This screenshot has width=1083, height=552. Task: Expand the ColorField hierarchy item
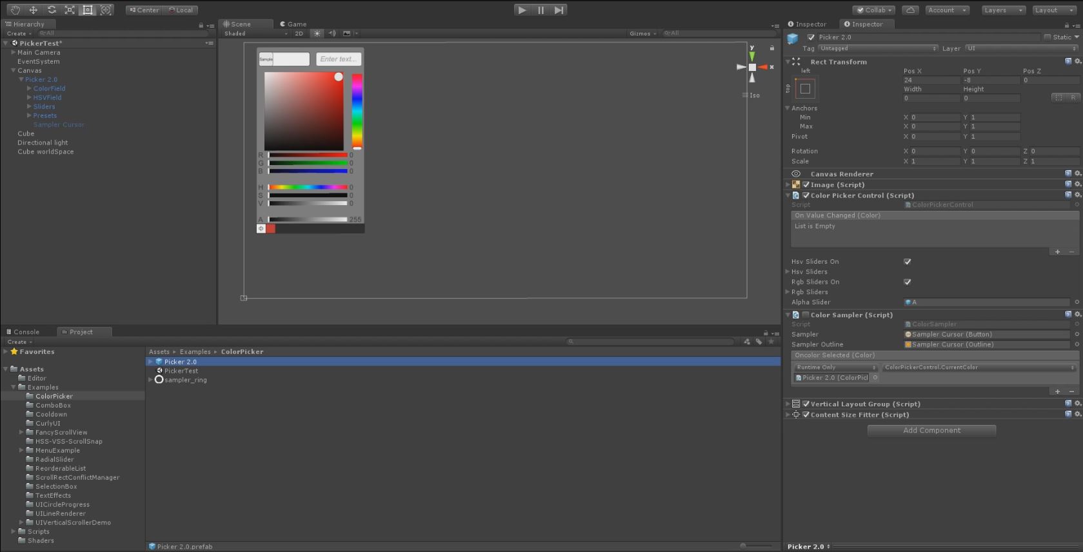click(29, 88)
